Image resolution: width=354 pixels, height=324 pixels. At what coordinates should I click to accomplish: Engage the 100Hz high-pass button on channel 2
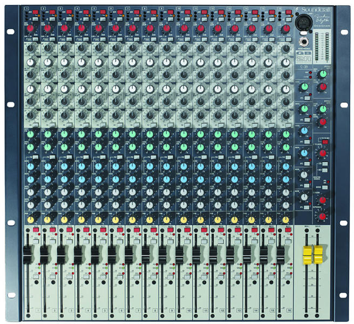coord(52,39)
